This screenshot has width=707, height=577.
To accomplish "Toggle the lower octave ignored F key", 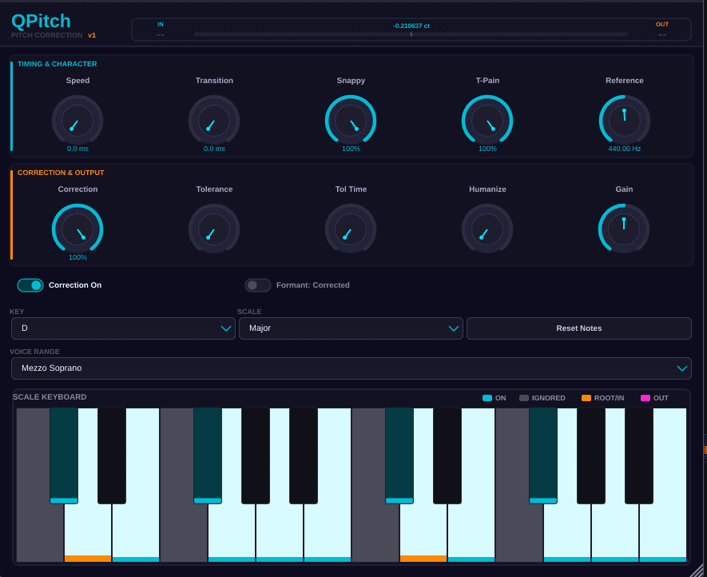I will [x=184, y=532].
